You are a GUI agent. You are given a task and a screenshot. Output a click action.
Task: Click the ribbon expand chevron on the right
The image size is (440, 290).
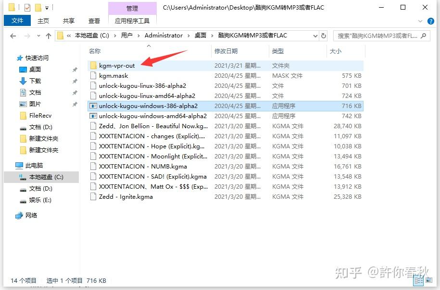tap(420, 21)
